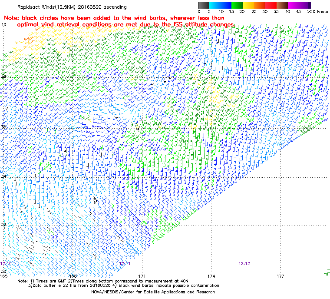
Task: Click the red note line starting 'Note: black circles'
Action: click(114, 18)
